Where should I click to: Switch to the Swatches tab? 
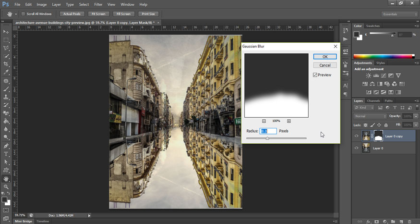click(x=373, y=26)
